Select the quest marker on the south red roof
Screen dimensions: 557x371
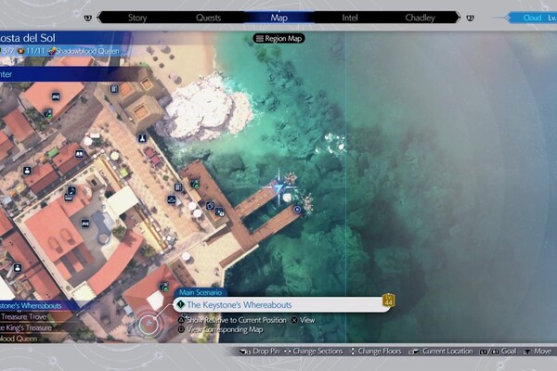point(163,287)
